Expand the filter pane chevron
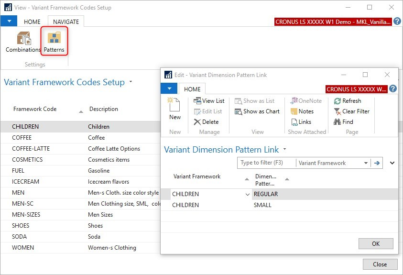Viewport: 403px width, 275px height. pos(392,163)
